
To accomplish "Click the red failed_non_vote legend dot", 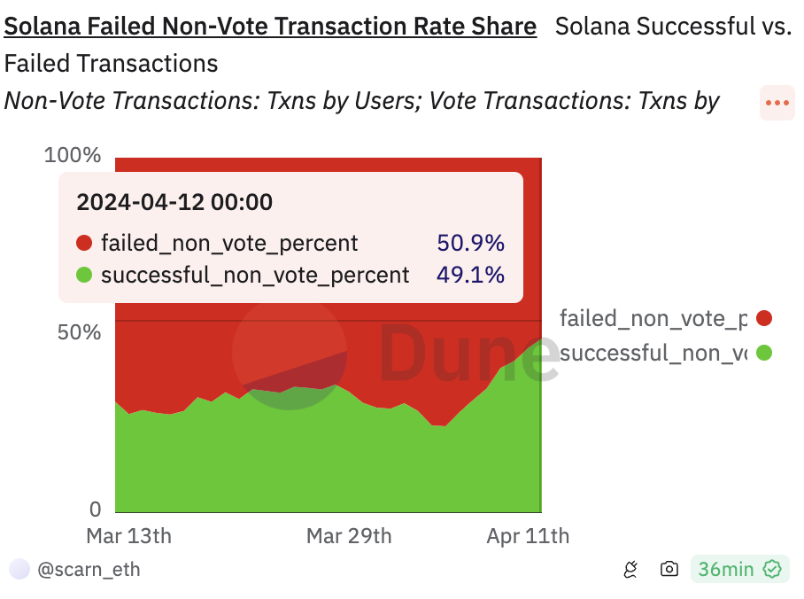I will tap(764, 318).
